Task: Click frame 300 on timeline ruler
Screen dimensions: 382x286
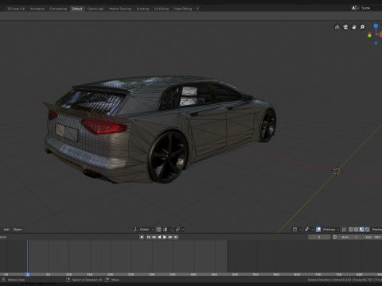Action: 152,275
